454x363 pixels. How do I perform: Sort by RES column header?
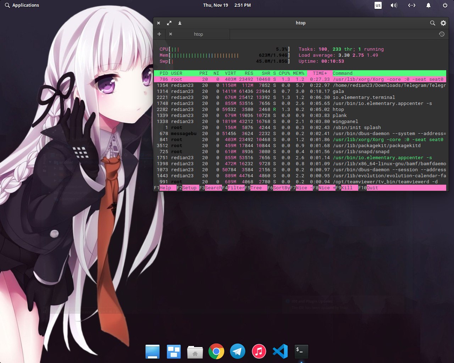249,73
